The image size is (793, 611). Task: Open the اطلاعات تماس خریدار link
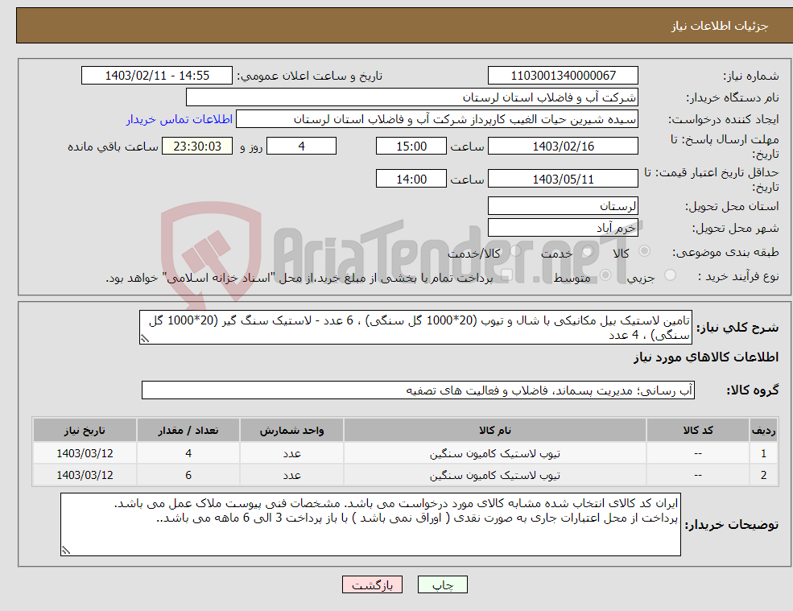[180, 119]
